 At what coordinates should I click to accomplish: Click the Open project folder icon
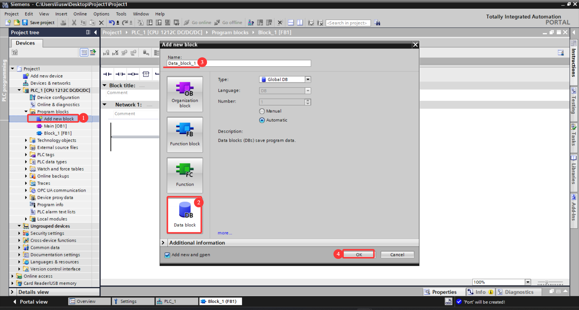pyautogui.click(x=17, y=23)
